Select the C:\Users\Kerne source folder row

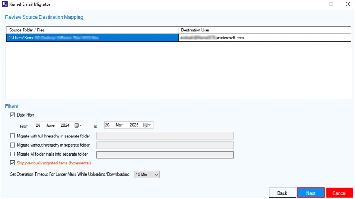[x=92, y=38]
